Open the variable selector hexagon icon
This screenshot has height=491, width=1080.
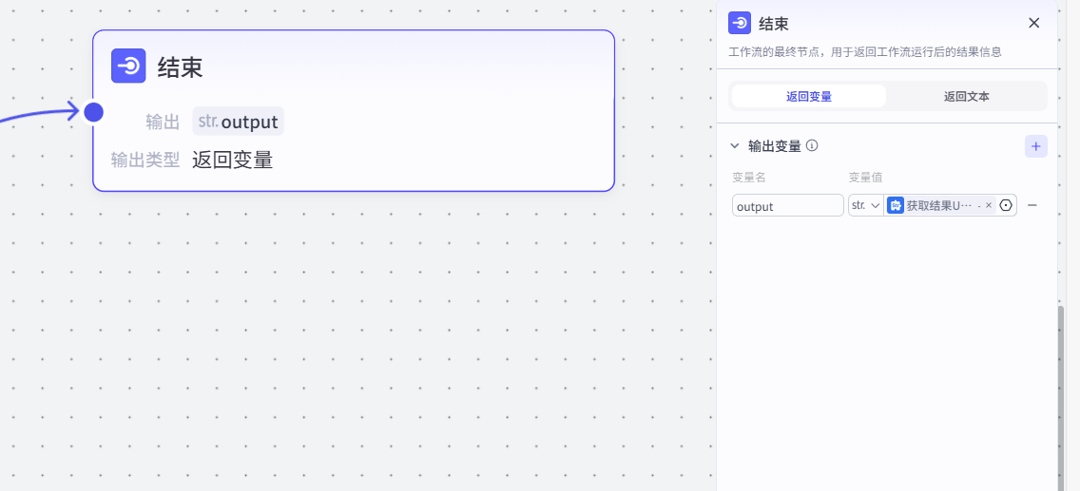click(1006, 205)
